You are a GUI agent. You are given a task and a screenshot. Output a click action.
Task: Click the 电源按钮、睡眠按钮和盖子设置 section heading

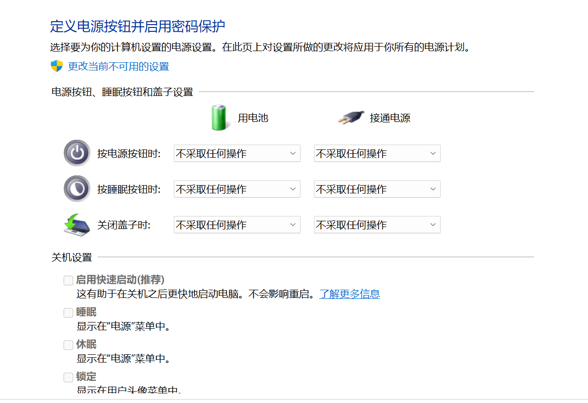[121, 91]
